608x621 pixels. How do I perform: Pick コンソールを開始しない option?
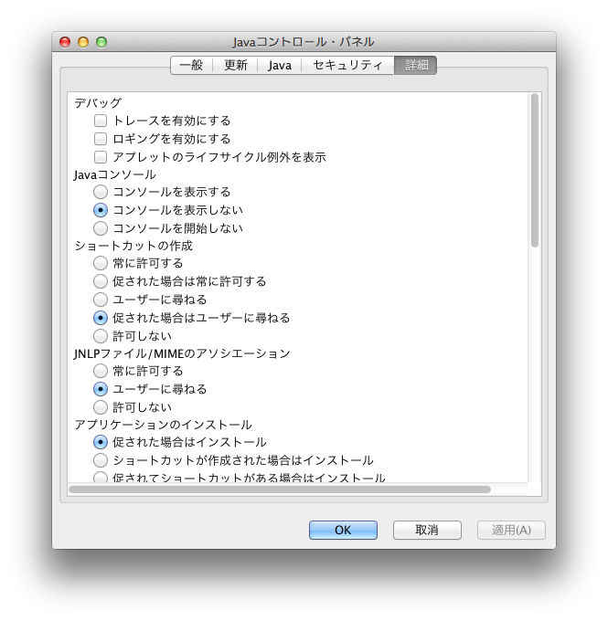click(x=101, y=228)
